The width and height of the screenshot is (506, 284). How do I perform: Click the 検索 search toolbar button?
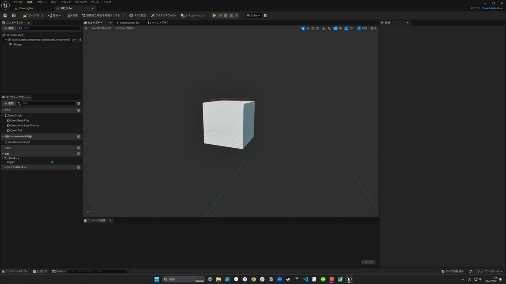point(73,16)
